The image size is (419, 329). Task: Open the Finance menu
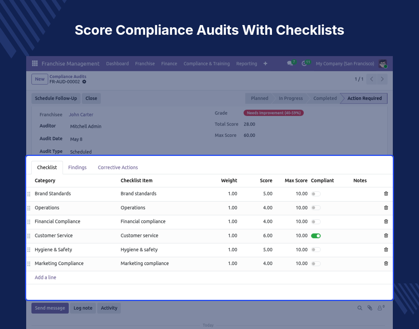[x=169, y=64]
